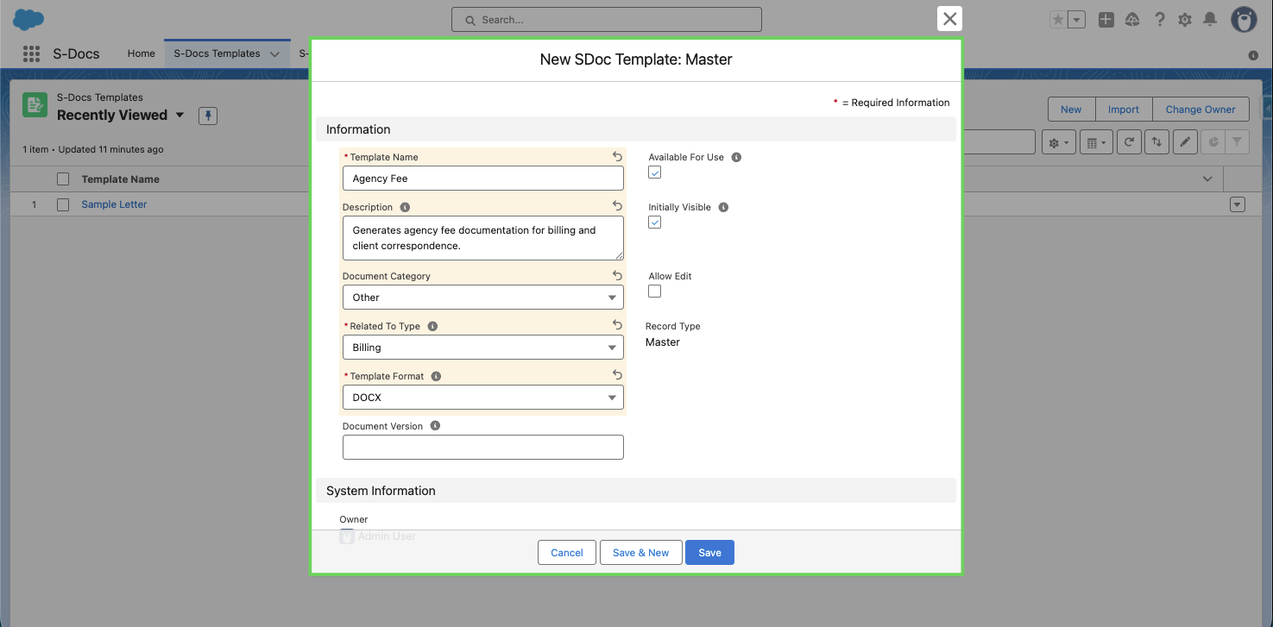1273x627 pixels.
Task: Open the list view controls gear dropdown
Action: (1059, 142)
